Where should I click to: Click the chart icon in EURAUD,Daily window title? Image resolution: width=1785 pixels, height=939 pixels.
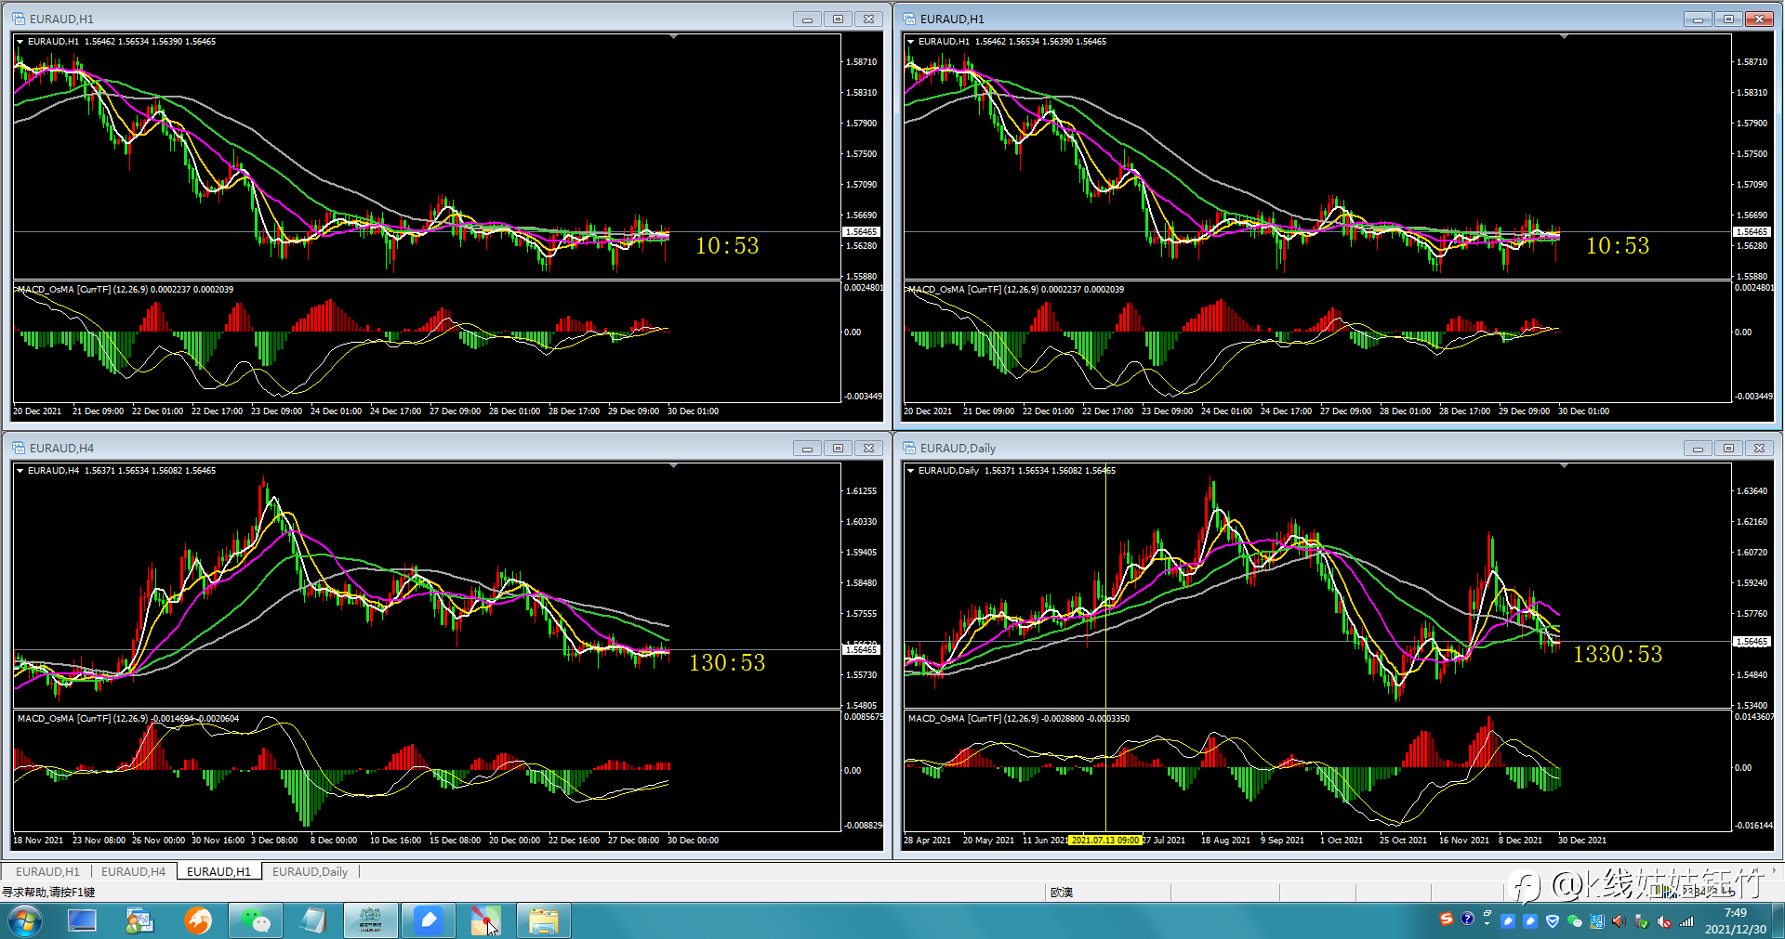[909, 448]
